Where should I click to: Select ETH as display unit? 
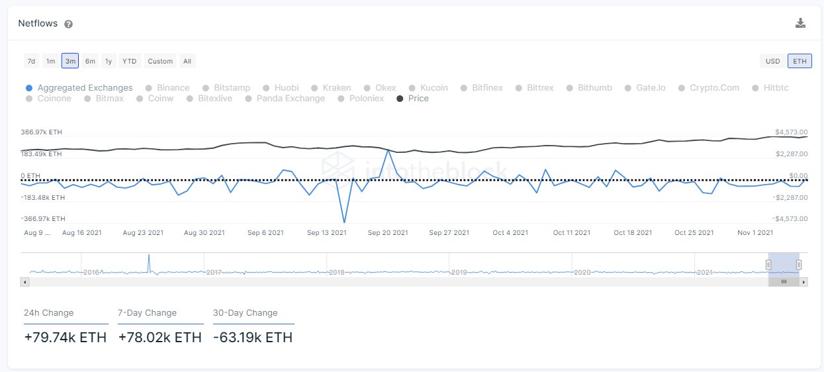point(800,62)
